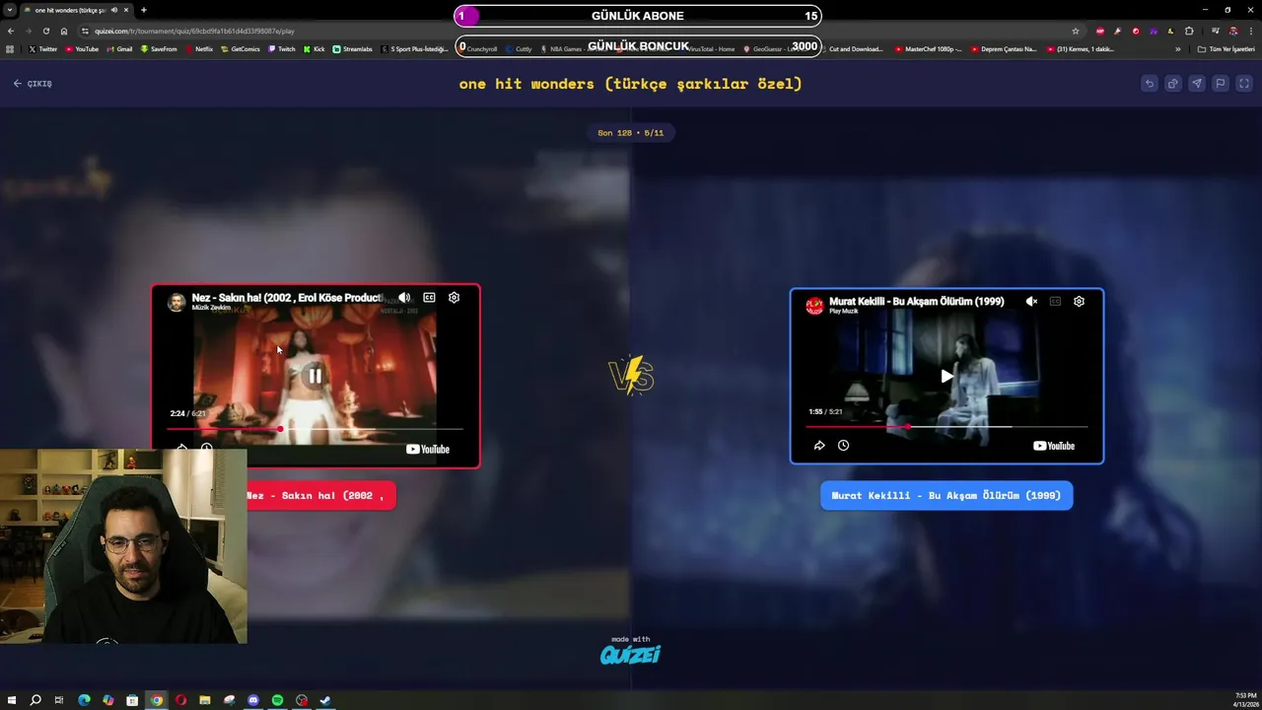Screen dimensions: 1262x710
Task: Open Twitter bookmark
Action: [x=43, y=48]
